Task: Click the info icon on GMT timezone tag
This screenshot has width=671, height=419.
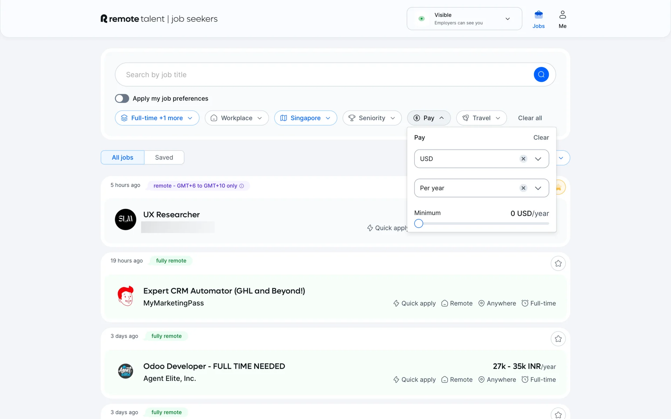Action: pyautogui.click(x=241, y=186)
